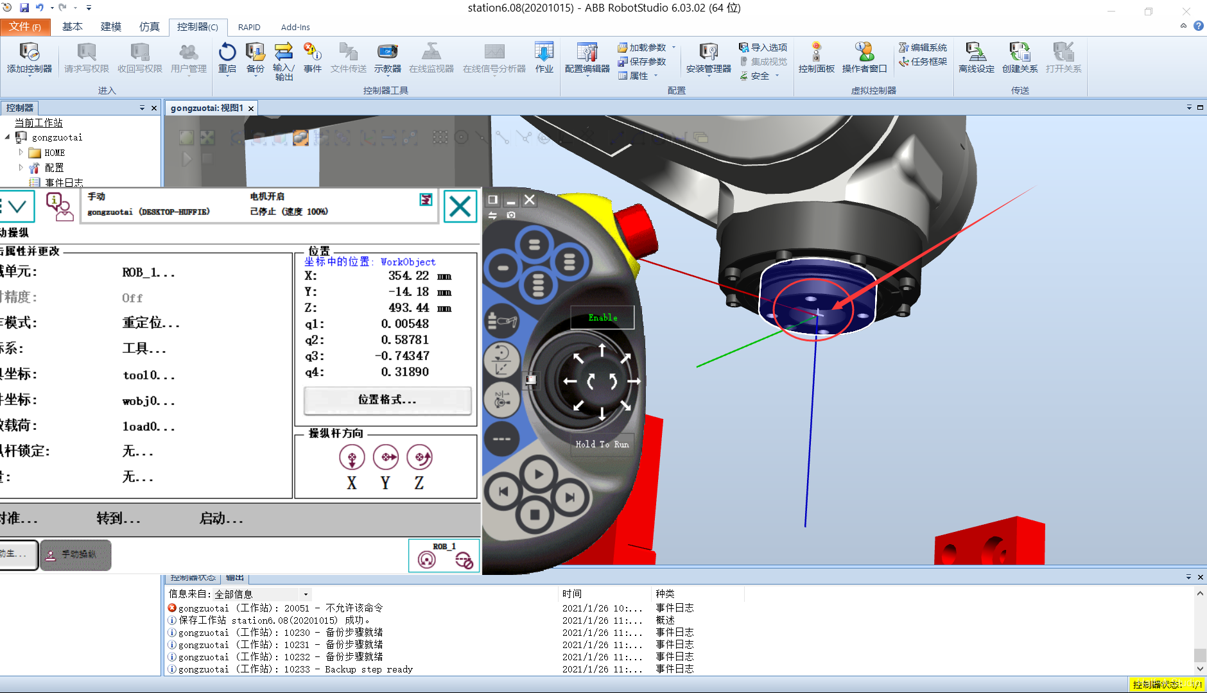Switch to the Add-Ins ribbon tab

[295, 27]
